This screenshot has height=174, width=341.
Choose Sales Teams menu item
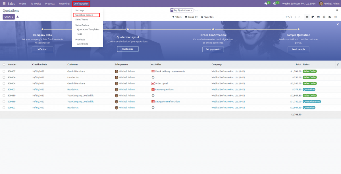point(82,20)
